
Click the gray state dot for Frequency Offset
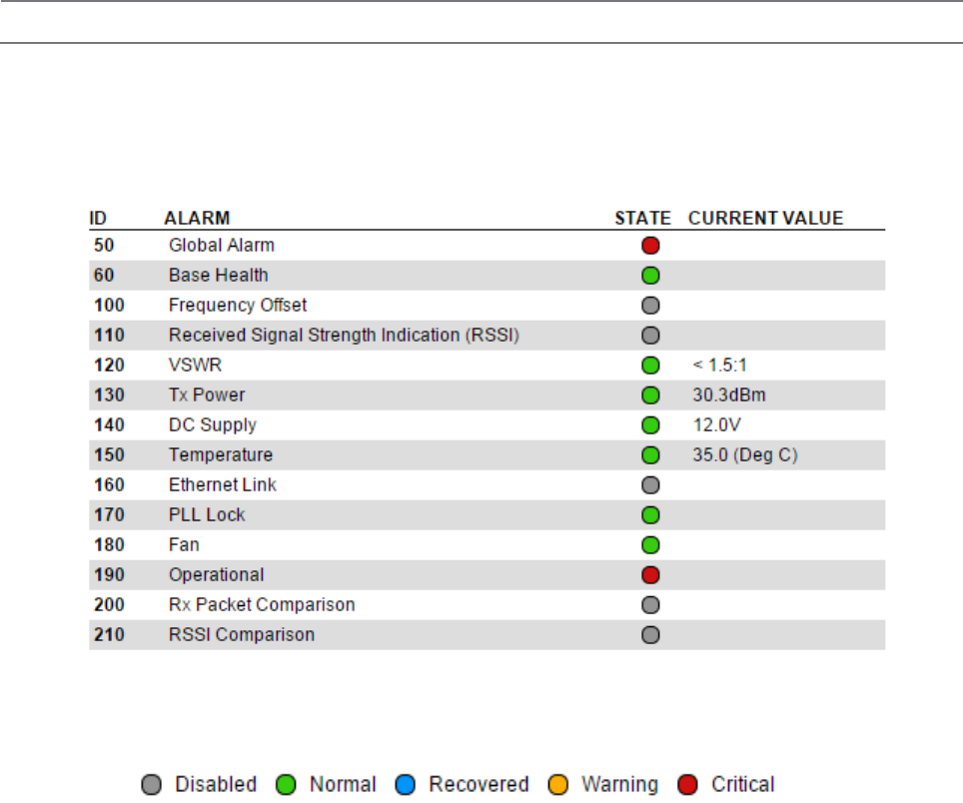coord(650,305)
